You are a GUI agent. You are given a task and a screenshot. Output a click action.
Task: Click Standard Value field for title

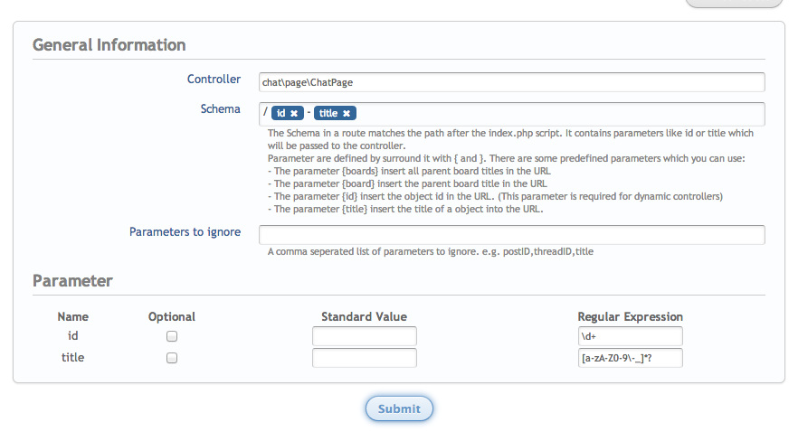pos(364,358)
